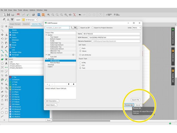Click the Print icon in main toolbar

13,15
